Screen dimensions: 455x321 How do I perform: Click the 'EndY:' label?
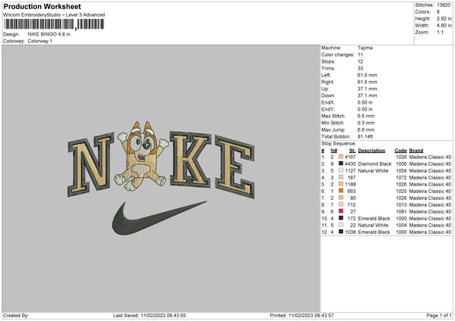(328, 109)
